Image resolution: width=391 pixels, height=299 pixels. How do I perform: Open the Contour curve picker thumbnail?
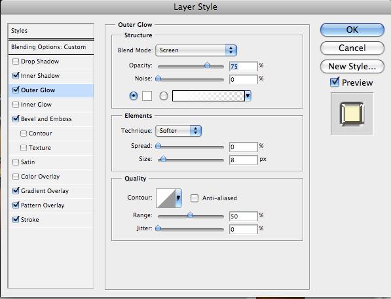pyautogui.click(x=166, y=198)
